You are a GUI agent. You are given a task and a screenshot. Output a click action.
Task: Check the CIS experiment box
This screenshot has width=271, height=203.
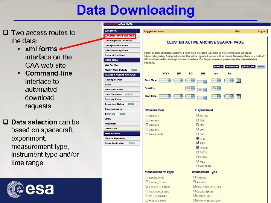click(197, 125)
